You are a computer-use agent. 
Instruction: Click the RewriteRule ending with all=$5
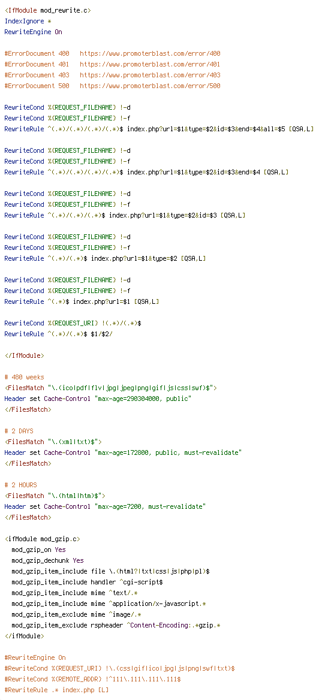(159, 129)
